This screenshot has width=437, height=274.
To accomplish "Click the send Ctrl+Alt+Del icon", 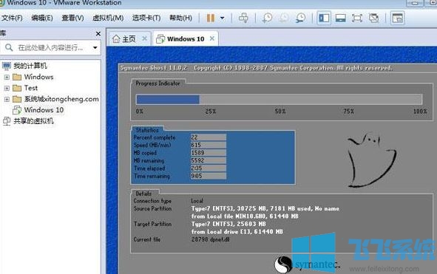I will click(243, 18).
